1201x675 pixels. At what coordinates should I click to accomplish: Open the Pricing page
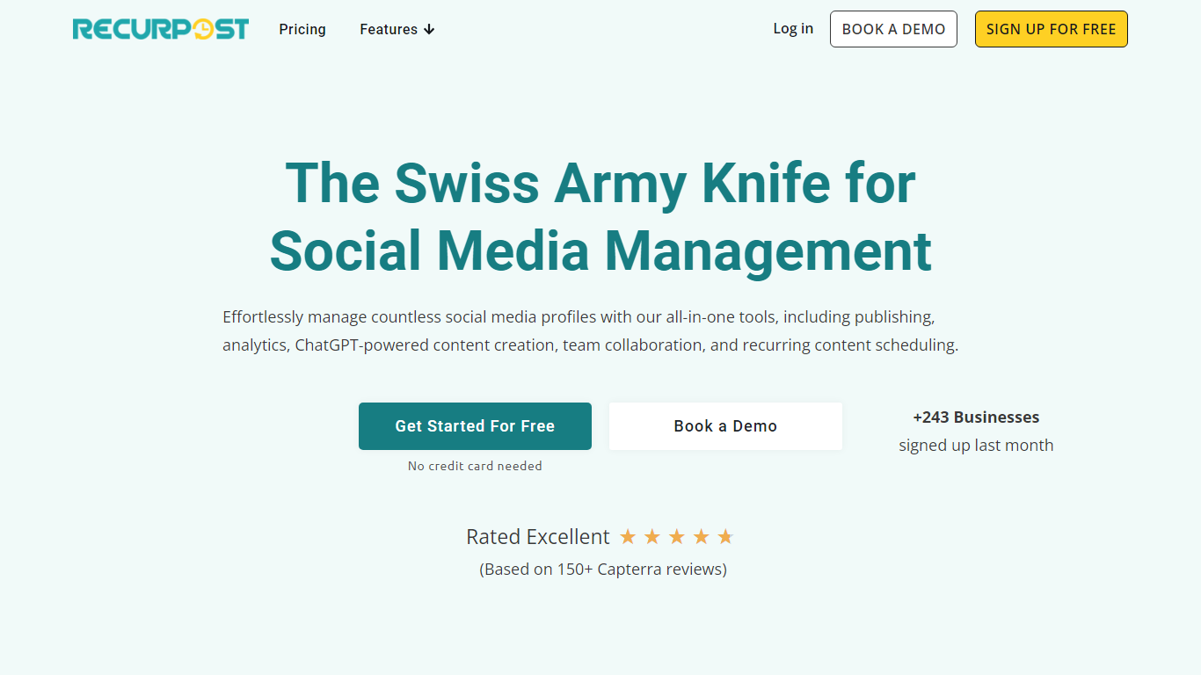point(302,29)
